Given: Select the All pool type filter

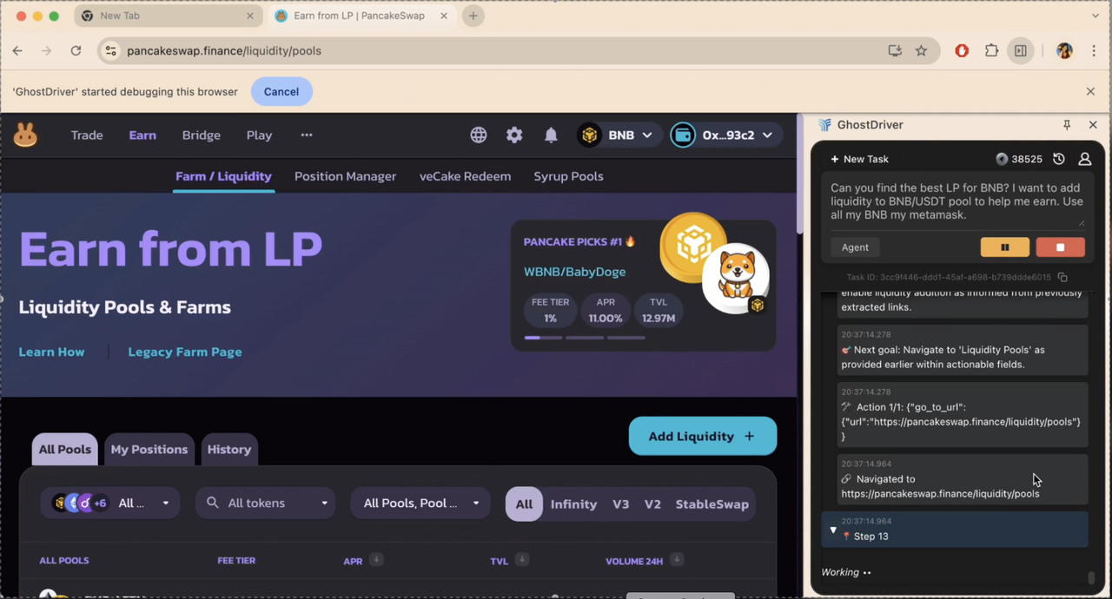Looking at the screenshot, I should (x=524, y=504).
